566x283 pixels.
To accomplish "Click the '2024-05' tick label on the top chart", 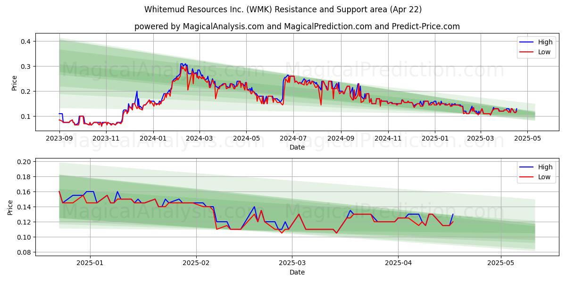I will click(x=246, y=139).
